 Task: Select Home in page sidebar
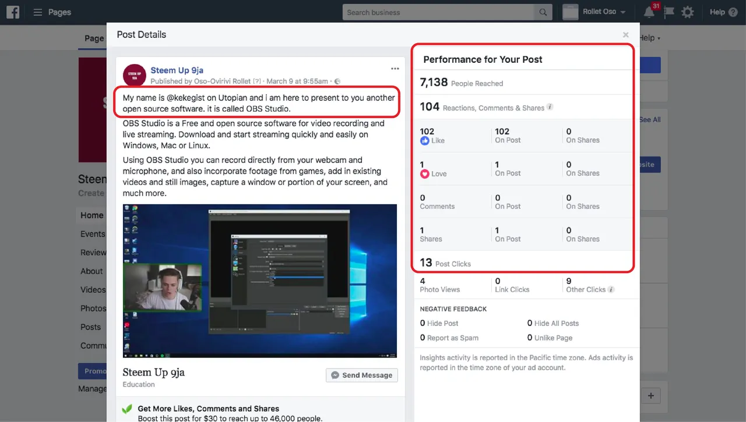click(92, 215)
